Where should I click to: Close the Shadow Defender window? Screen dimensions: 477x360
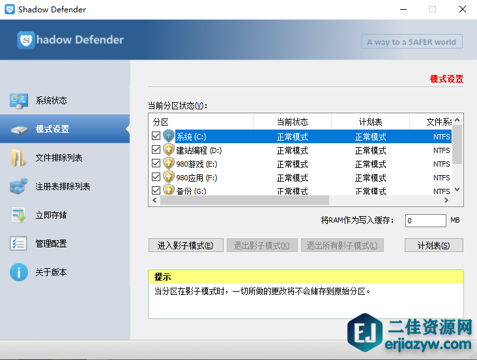coord(463,9)
